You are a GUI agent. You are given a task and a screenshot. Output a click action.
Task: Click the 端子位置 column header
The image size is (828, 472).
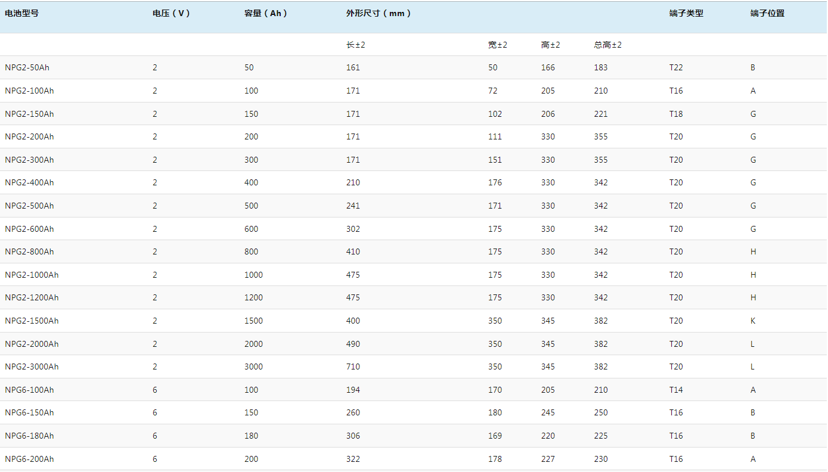pyautogui.click(x=767, y=13)
